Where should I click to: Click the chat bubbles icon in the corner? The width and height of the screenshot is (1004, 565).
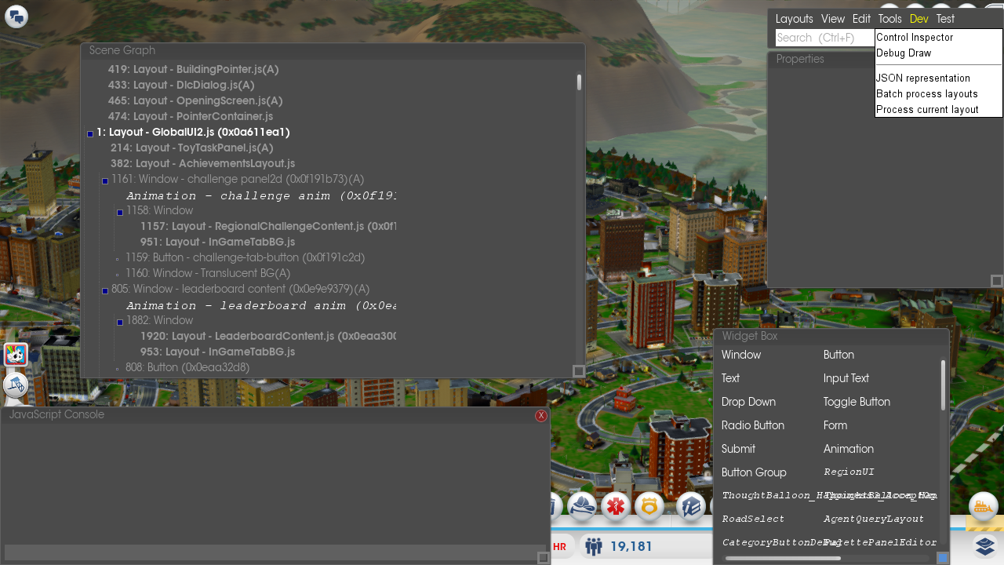[16, 16]
